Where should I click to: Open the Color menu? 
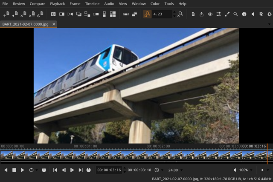tap(155, 4)
